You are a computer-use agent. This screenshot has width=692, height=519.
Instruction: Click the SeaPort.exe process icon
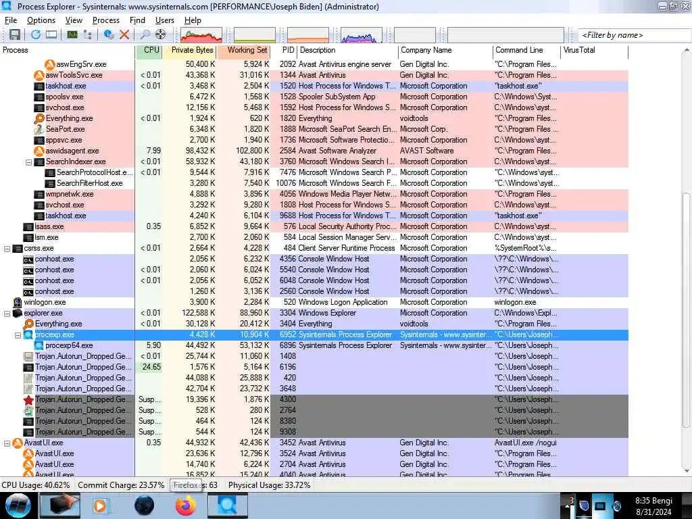tap(39, 129)
